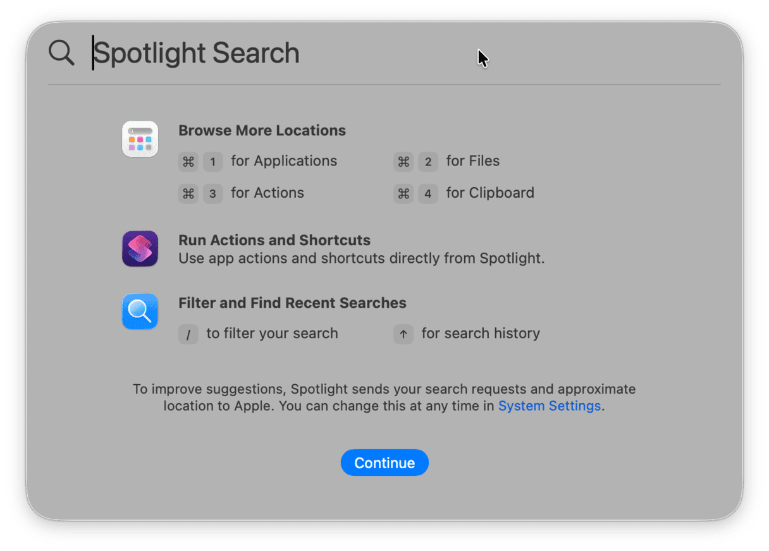This screenshot has width=769, height=551.
Task: Select the Run Actions and Shortcuts heading
Action: coord(274,240)
